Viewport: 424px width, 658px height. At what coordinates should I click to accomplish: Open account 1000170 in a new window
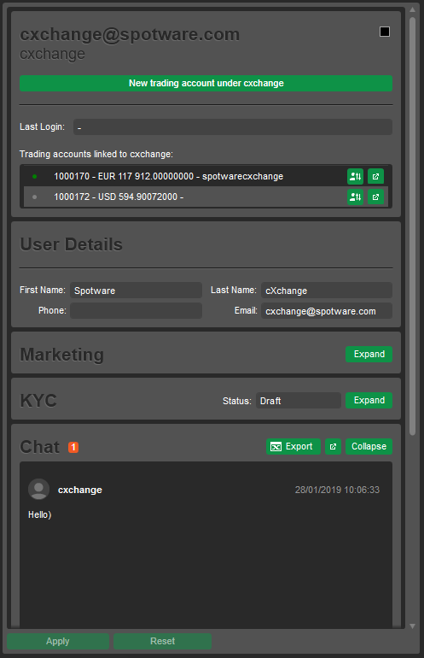pos(376,176)
